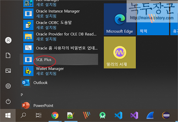This screenshot has width=178, height=122.
Task: Click the Oracle password update gear icon
Action: [x=28, y=48]
